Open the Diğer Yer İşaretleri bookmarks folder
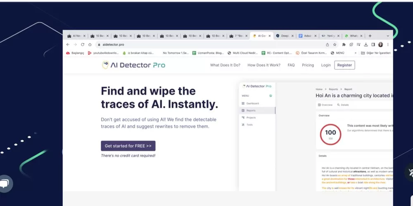 click(x=375, y=53)
